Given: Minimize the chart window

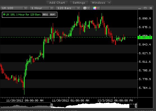Looking at the screenshot, I should pos(139,8).
